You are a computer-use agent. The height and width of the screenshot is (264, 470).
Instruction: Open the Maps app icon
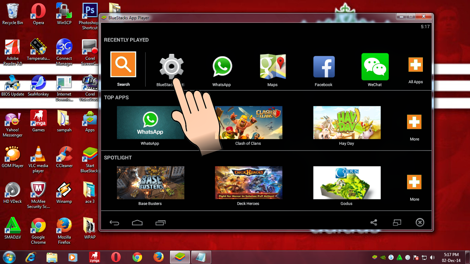273,66
